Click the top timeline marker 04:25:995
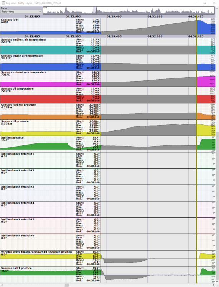The image size is (219, 287). (73, 16)
